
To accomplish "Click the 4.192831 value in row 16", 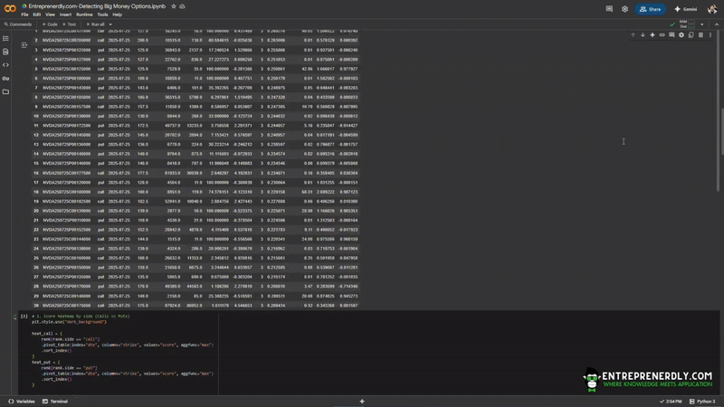I will (243, 173).
